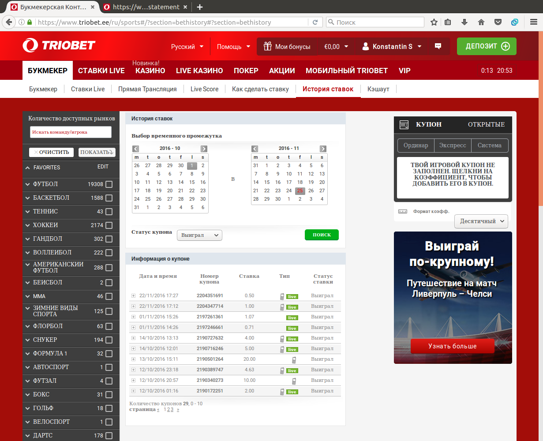
Task: Open the Pocket icon in the browser toolbar
Action: click(498, 22)
